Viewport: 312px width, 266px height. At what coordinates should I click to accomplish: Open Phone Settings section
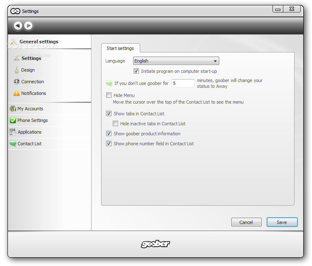coord(50,120)
